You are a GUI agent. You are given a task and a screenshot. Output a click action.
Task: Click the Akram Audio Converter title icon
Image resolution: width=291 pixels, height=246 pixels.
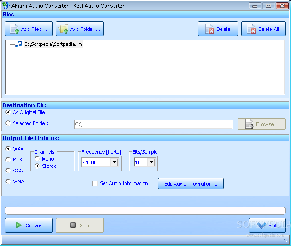point(6,5)
